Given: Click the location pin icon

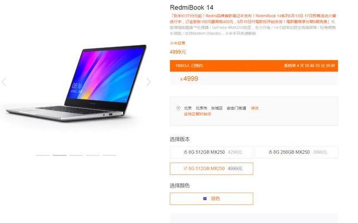Looking at the screenshot, I should pyautogui.click(x=178, y=108).
